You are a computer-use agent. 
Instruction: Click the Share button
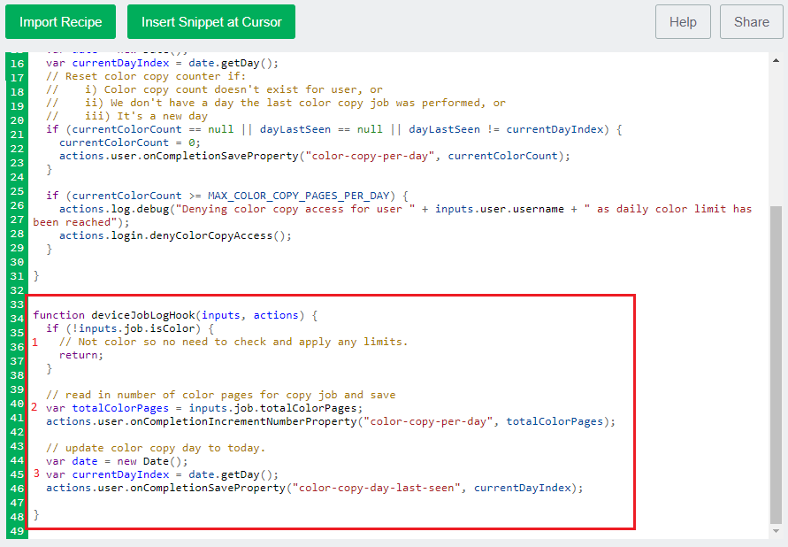(x=752, y=21)
